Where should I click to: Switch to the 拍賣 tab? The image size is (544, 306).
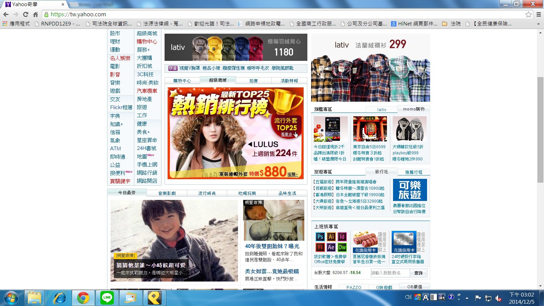tap(254, 81)
